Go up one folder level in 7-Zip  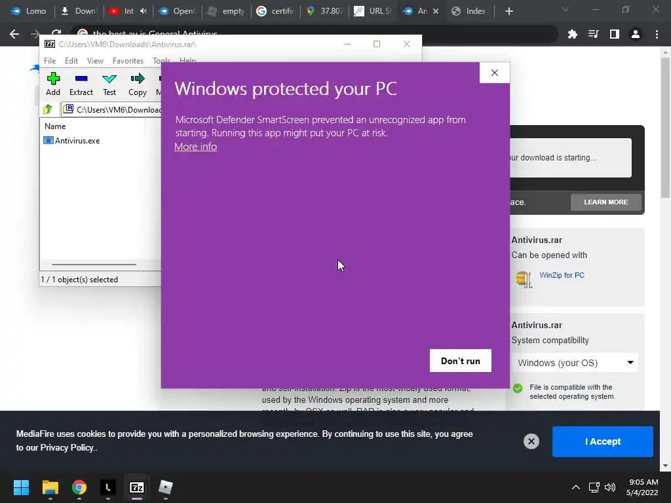point(47,109)
